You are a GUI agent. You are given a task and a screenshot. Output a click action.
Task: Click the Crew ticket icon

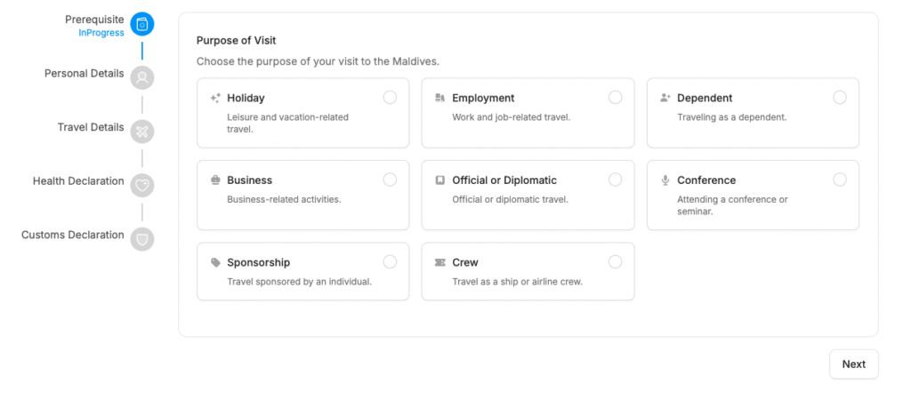click(x=439, y=263)
